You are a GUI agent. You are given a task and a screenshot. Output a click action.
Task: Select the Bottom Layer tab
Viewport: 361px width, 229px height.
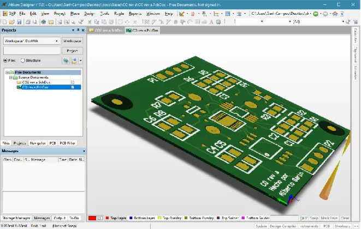[142, 218]
